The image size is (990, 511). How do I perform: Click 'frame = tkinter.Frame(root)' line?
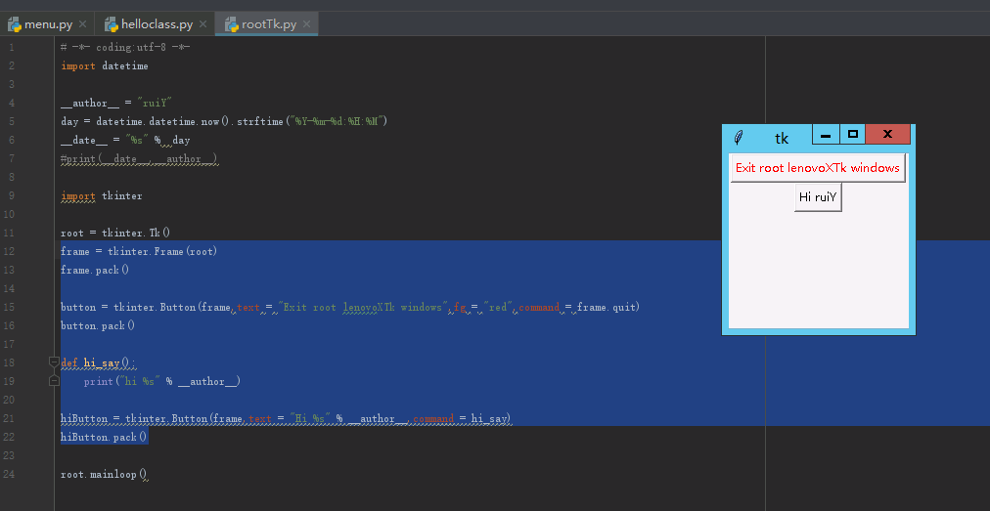click(139, 251)
